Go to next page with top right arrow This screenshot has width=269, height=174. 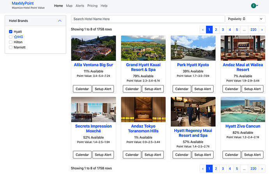pos(262,30)
